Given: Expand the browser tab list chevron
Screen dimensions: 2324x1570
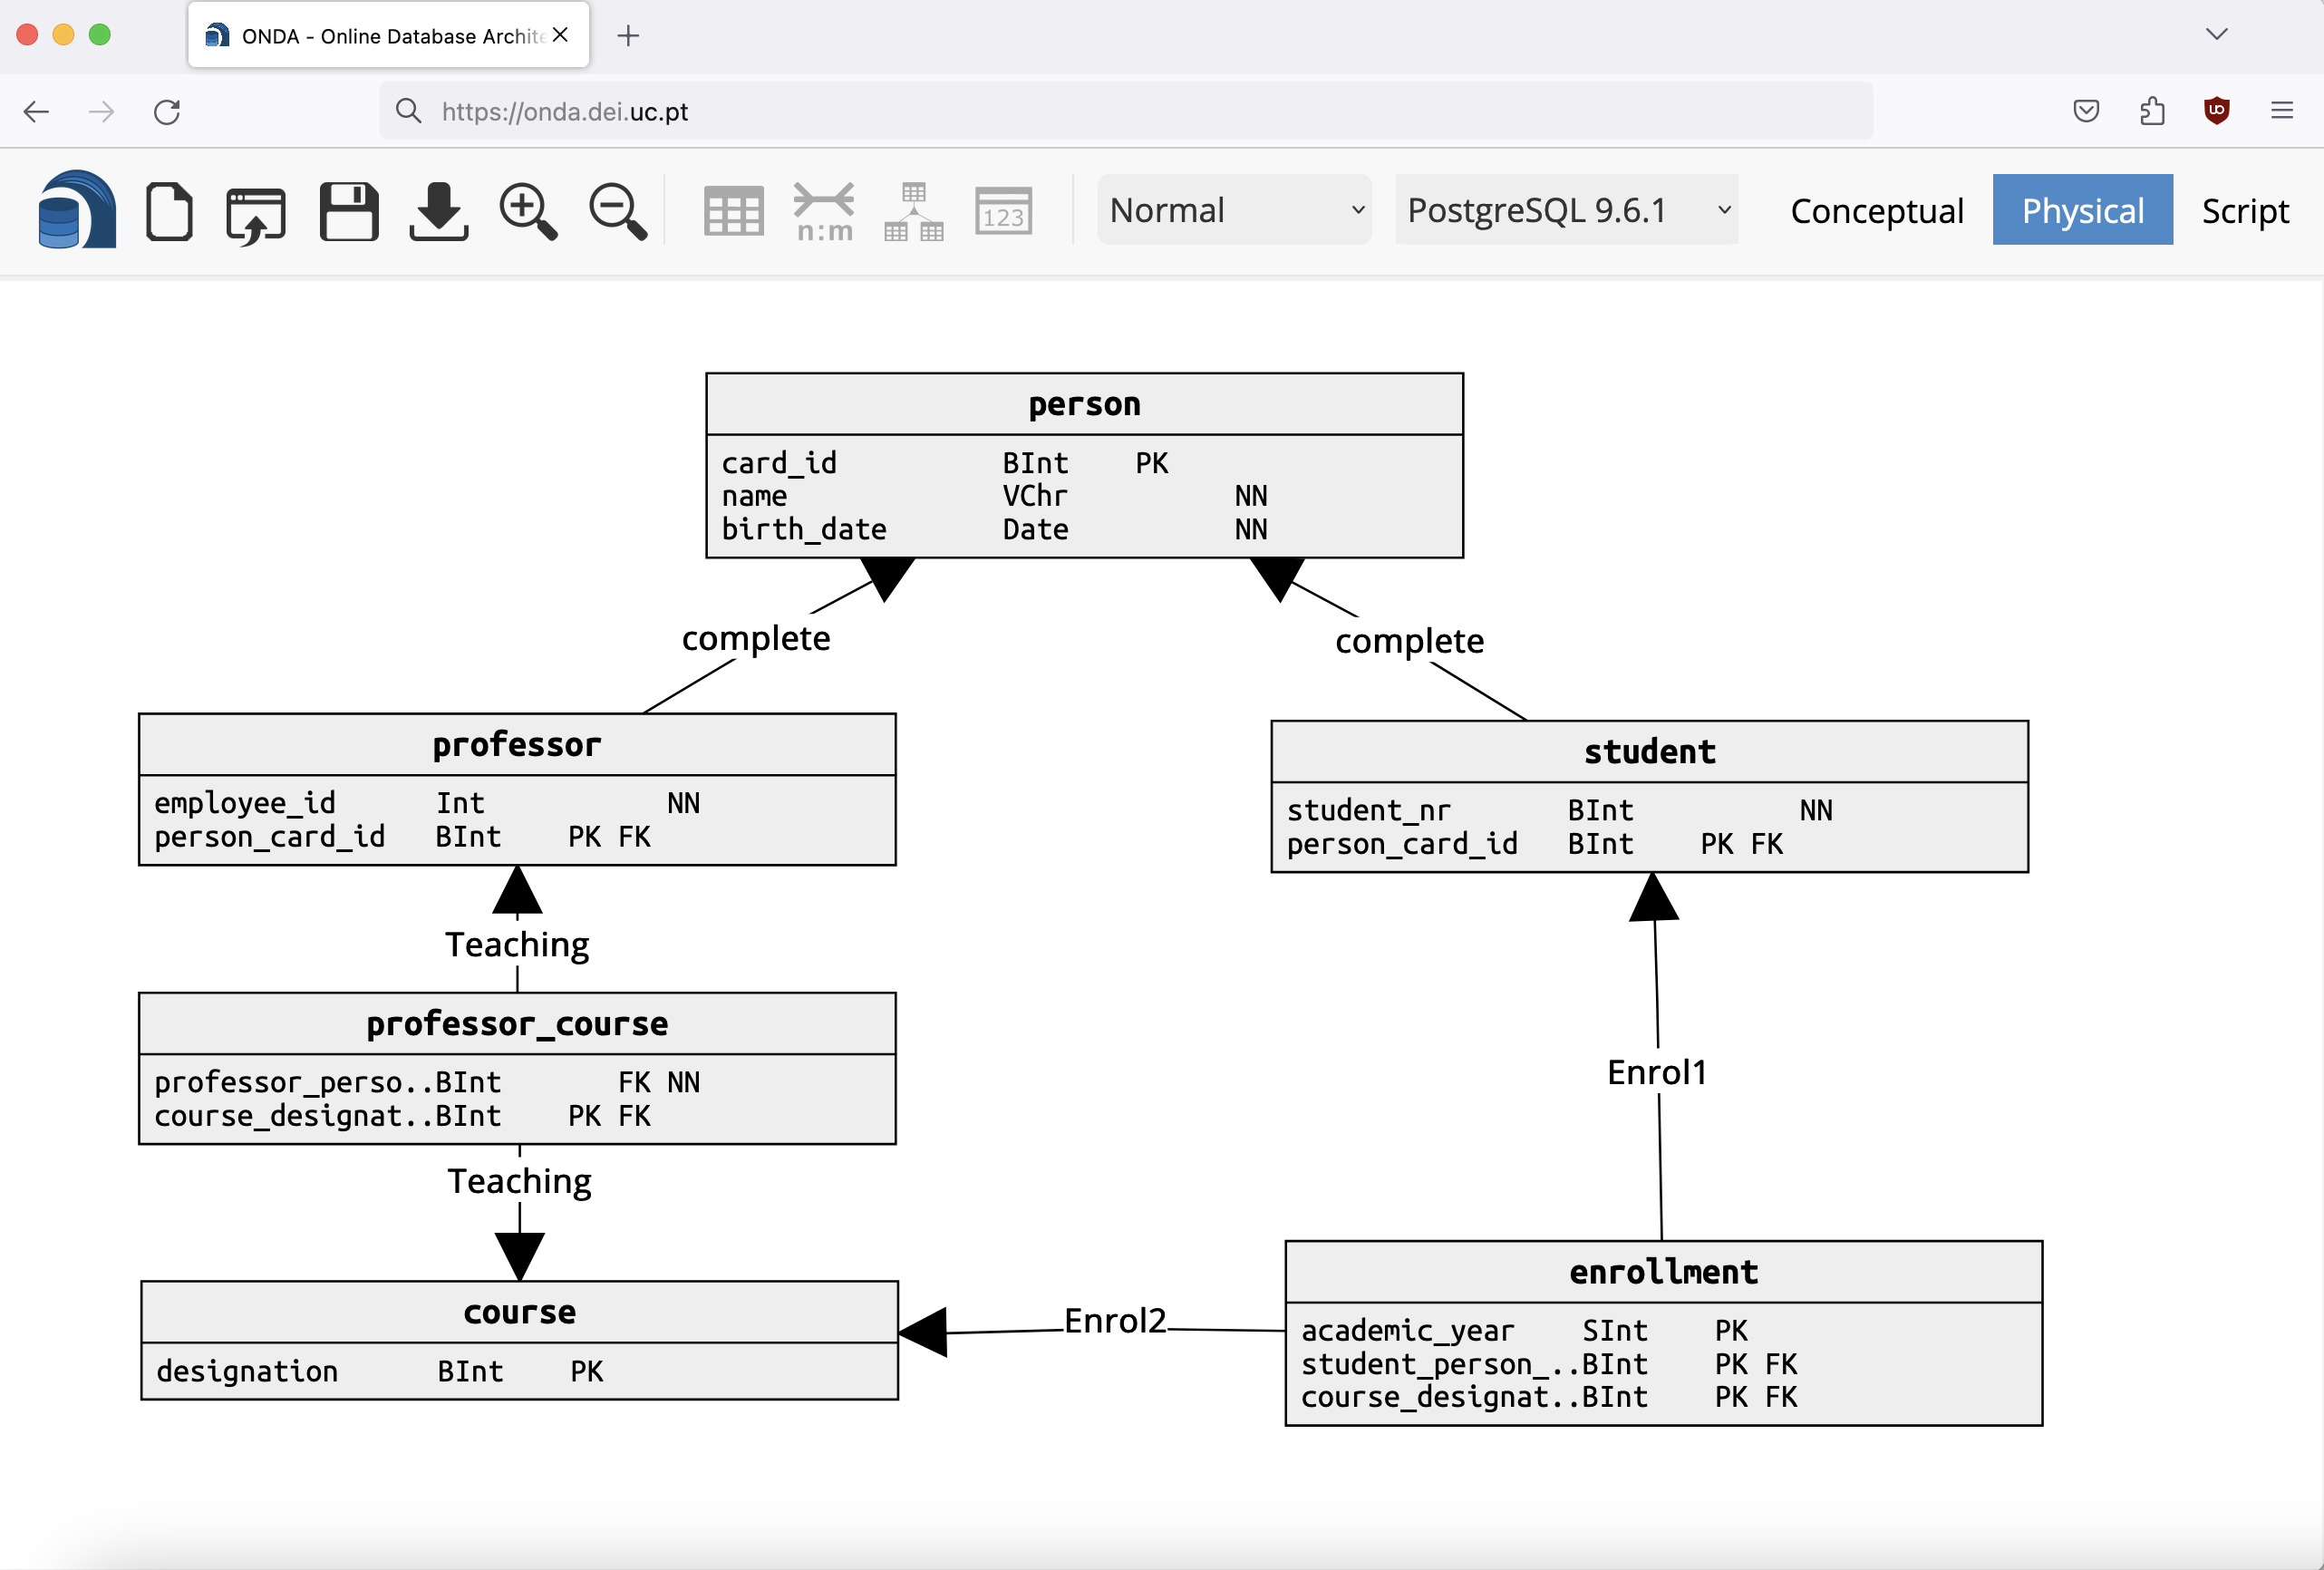Looking at the screenshot, I should 2216,34.
